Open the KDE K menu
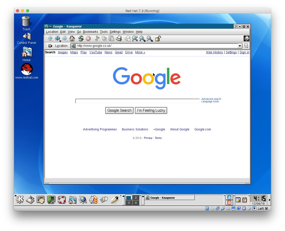Image resolution: width=285 pixels, height=231 pixels. [20, 200]
